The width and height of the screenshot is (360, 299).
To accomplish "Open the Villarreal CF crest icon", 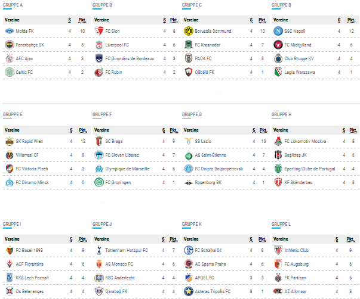I will 9,155.
